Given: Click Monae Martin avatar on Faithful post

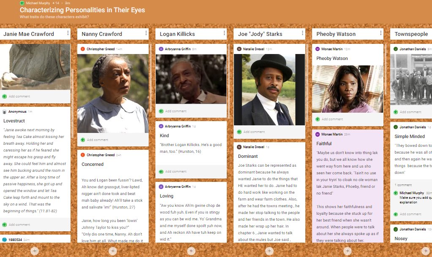Looking at the screenshot, I should pos(318,134).
